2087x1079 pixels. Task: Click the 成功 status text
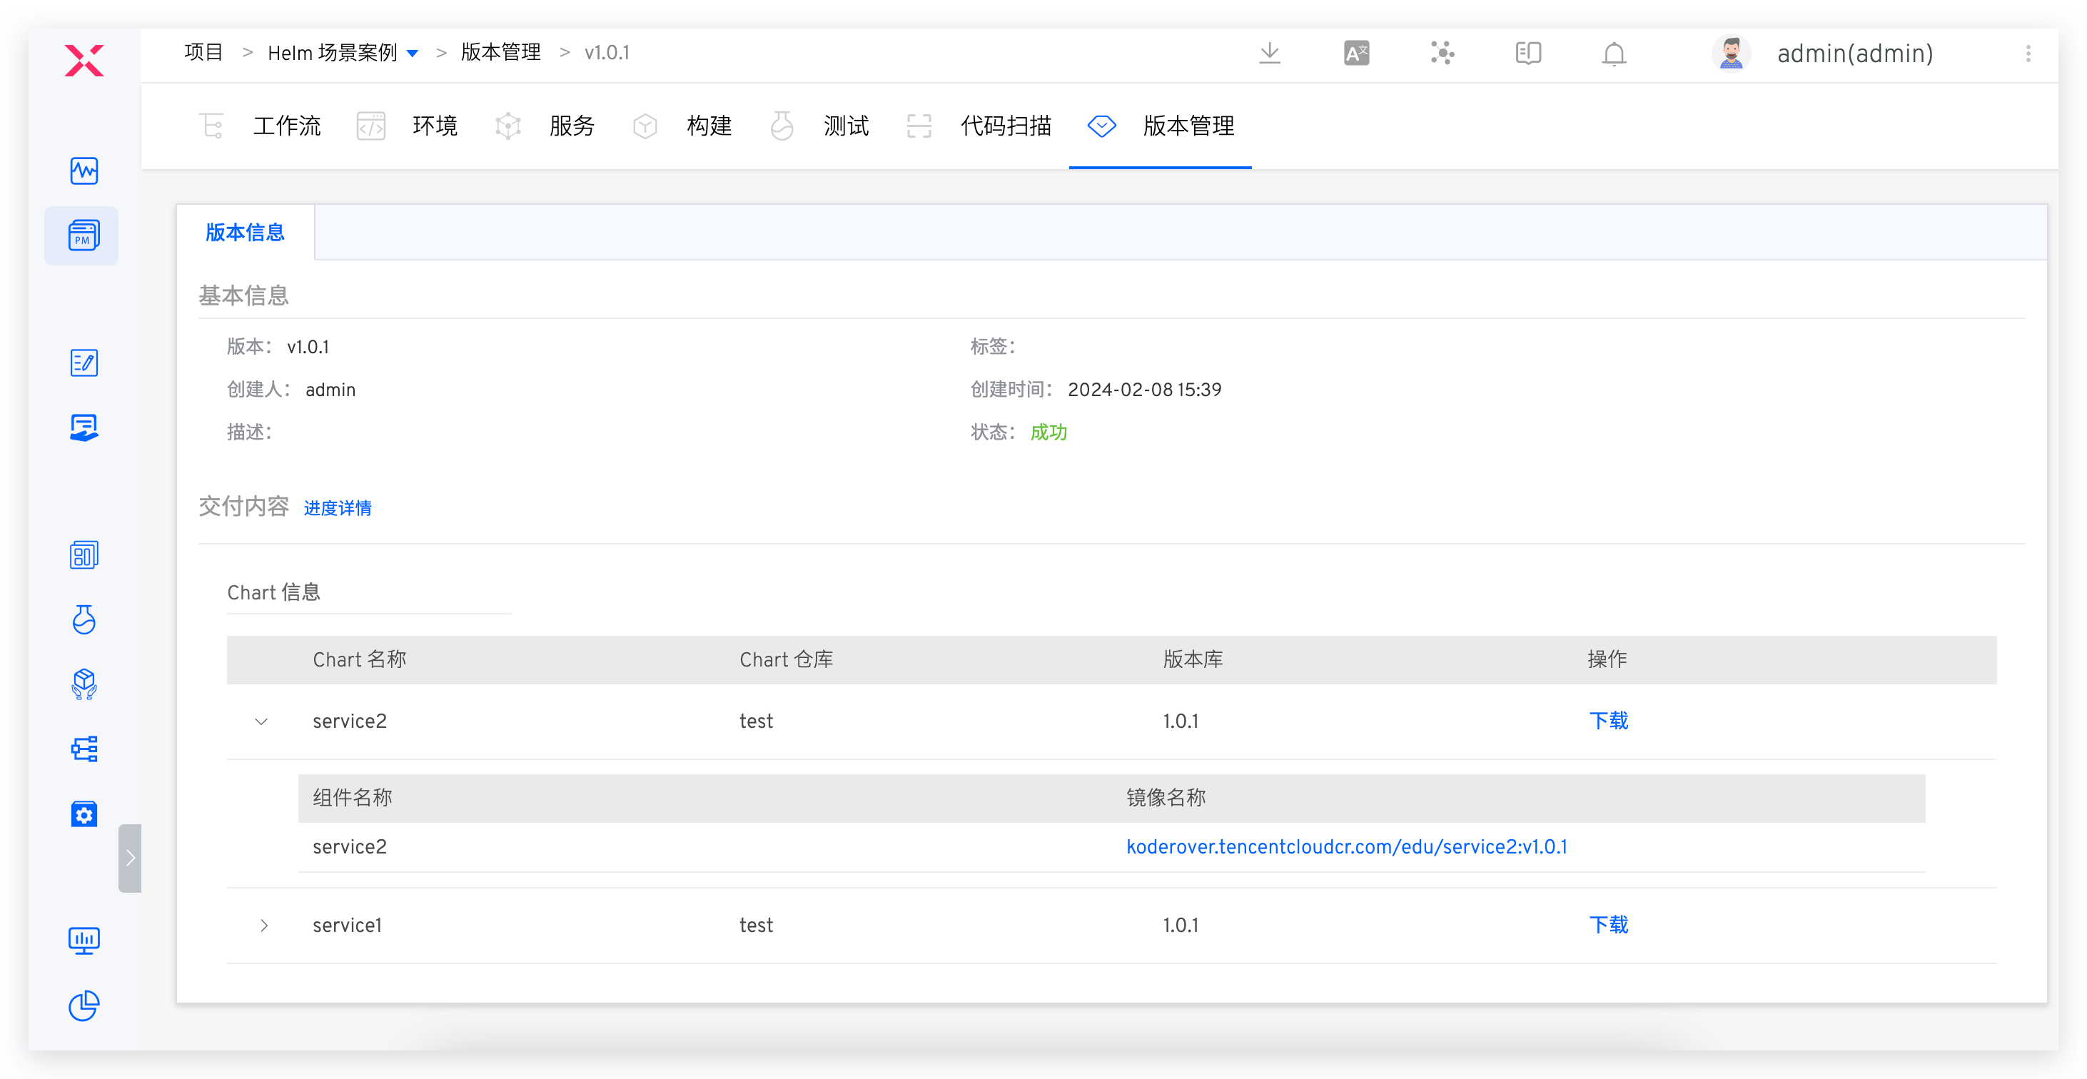(x=1048, y=432)
